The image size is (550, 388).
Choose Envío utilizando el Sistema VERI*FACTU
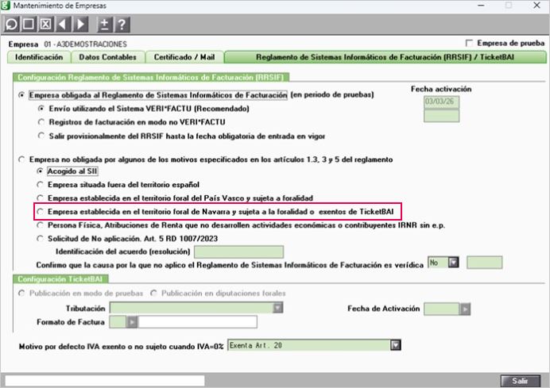pos(41,109)
